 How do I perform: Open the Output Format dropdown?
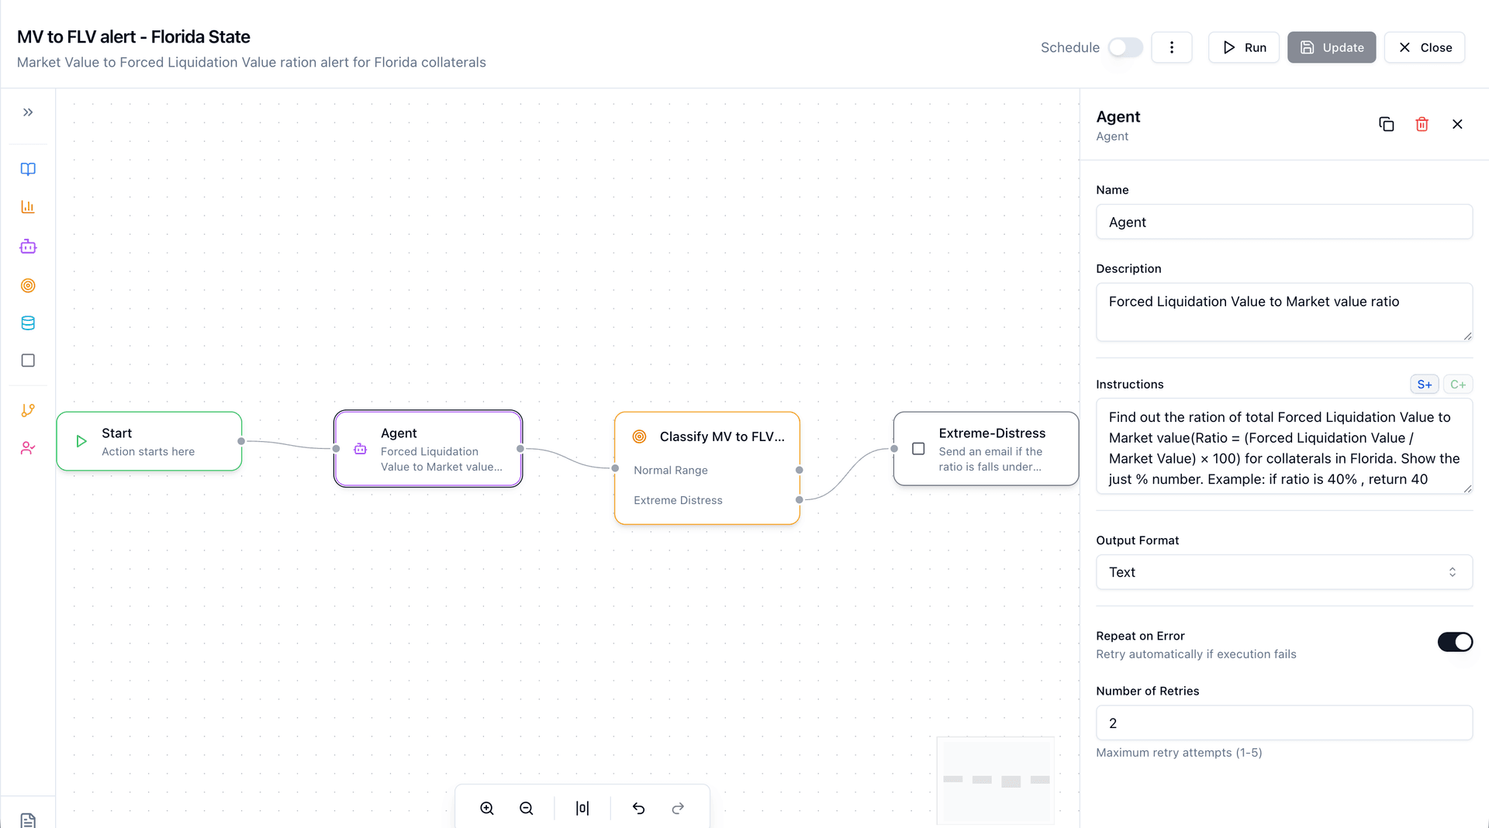coord(1283,571)
